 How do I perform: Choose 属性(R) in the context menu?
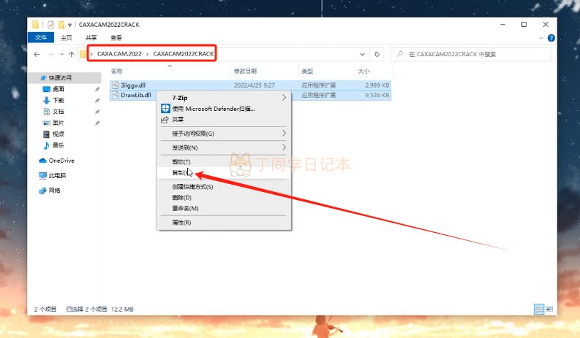(224, 223)
